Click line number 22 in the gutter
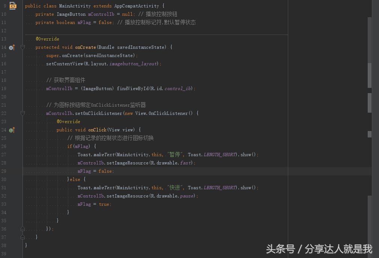The image size is (379, 258). [4, 113]
